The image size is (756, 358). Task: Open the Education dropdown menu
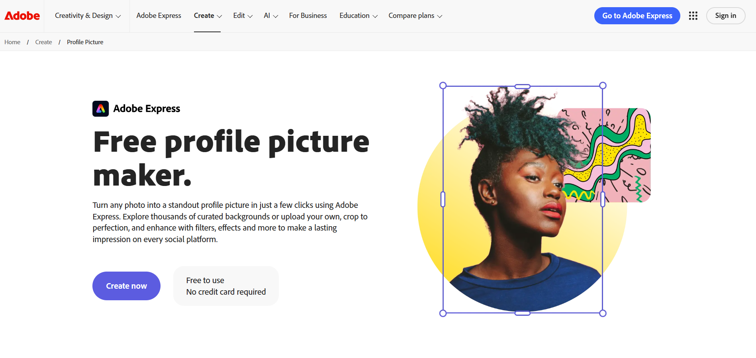click(358, 16)
